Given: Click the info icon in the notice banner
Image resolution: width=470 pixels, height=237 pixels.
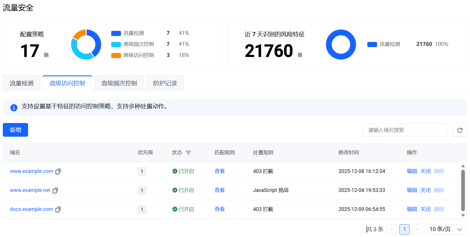Looking at the screenshot, I should [x=14, y=108].
